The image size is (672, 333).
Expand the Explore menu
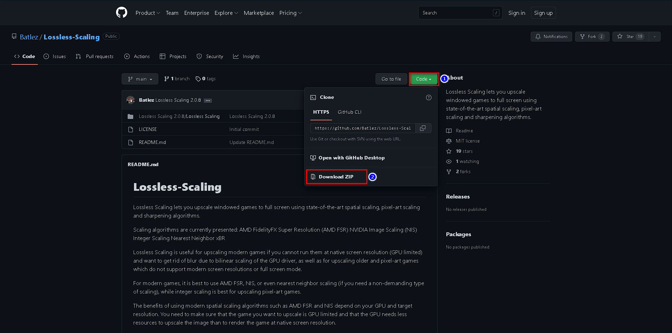pyautogui.click(x=226, y=13)
